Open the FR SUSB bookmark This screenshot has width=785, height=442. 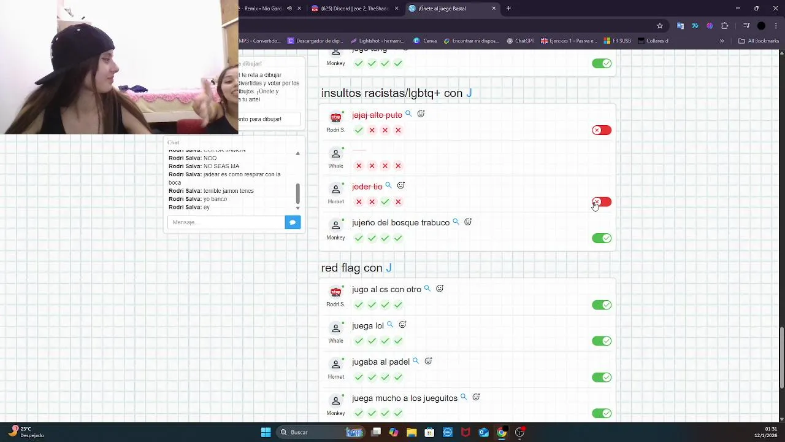click(x=617, y=41)
